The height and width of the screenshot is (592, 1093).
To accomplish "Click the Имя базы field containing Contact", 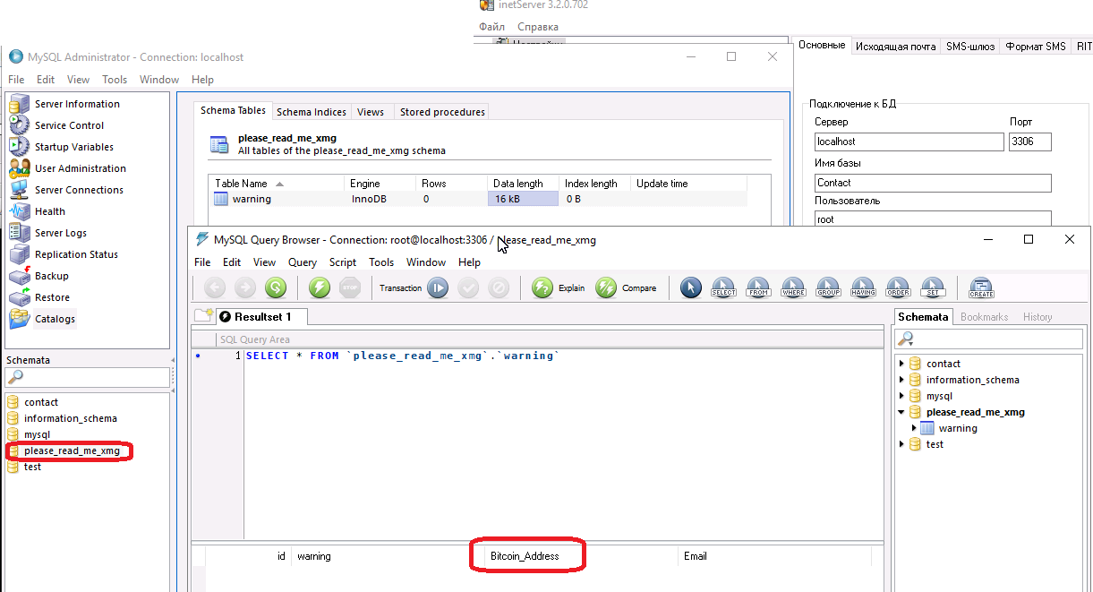I will [x=933, y=183].
